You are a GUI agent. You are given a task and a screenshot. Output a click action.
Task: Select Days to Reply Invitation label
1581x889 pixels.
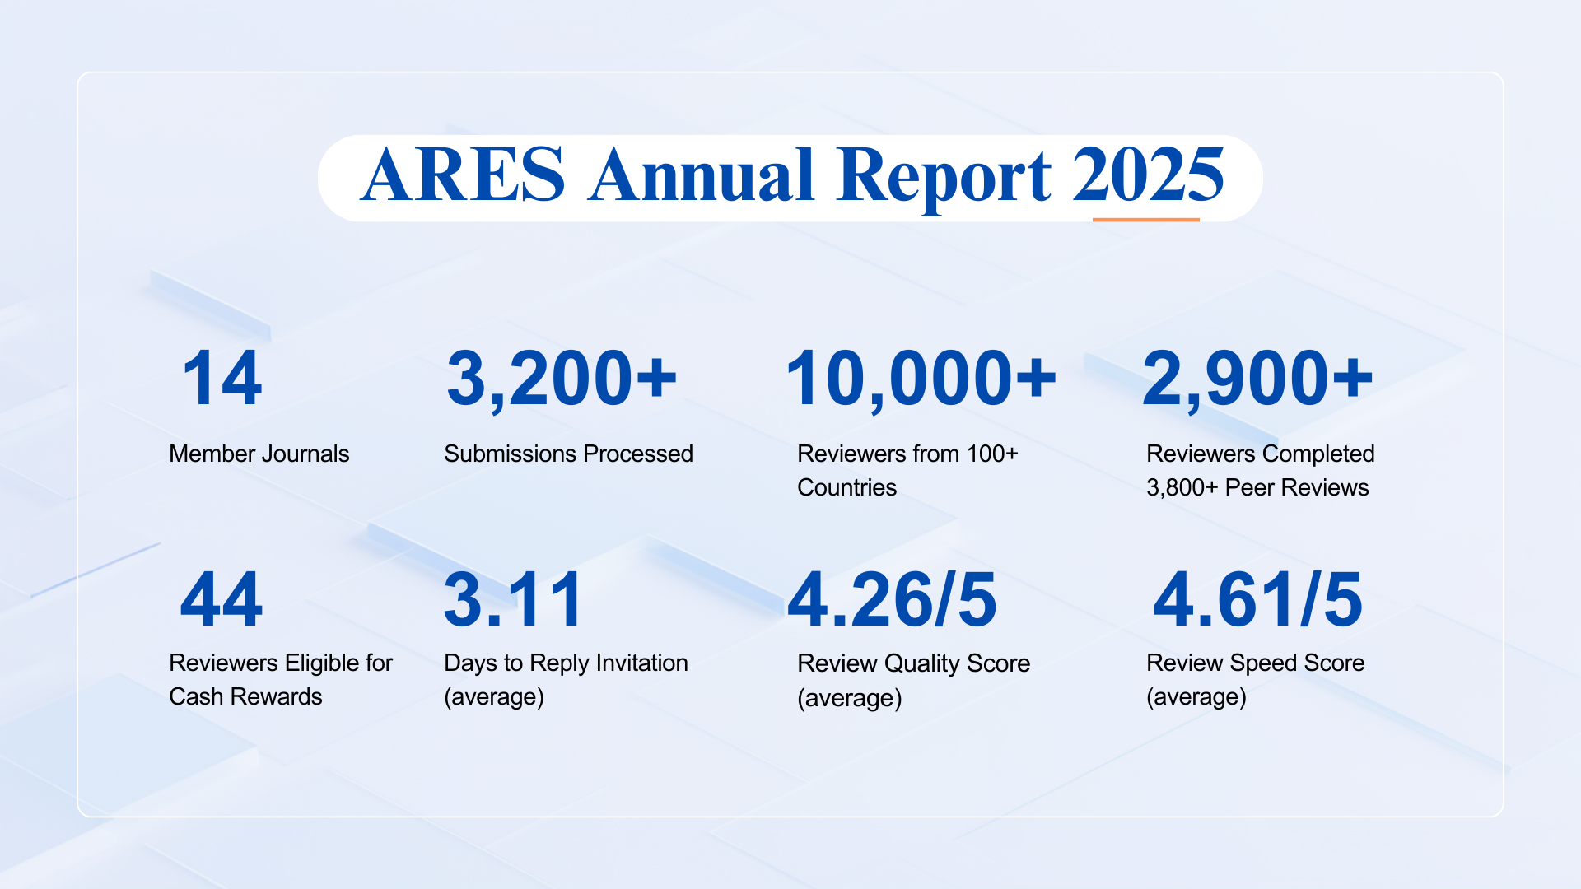(x=566, y=679)
